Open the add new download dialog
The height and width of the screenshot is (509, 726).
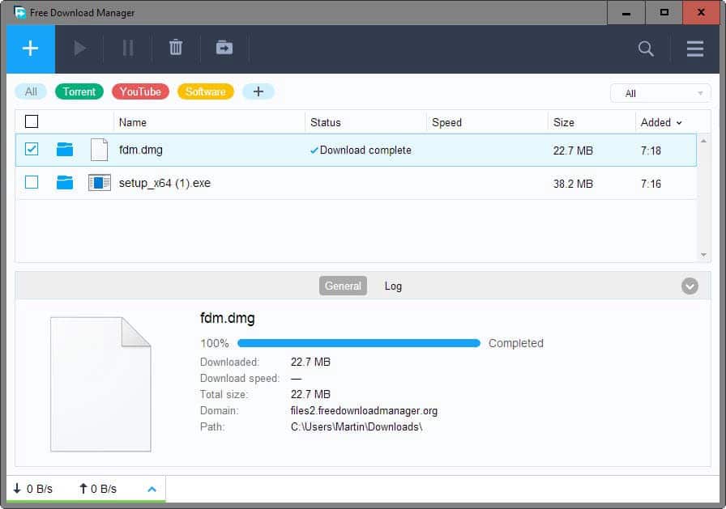[30, 48]
